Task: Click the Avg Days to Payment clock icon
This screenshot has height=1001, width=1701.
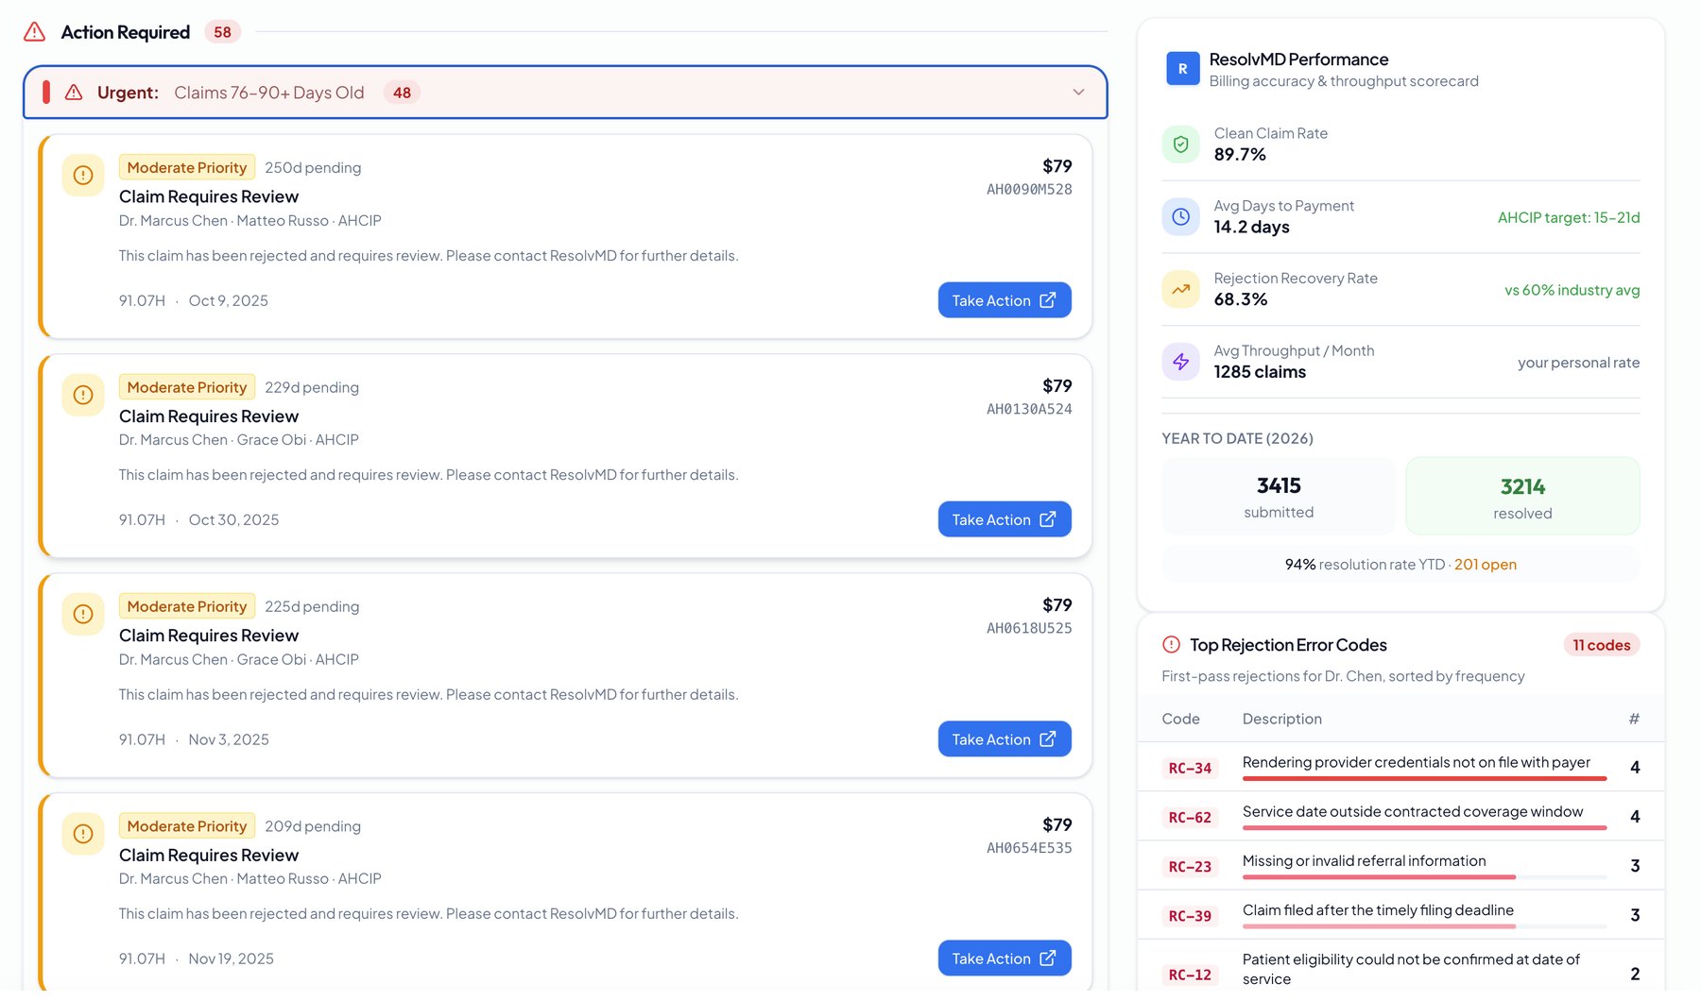Action: pos(1181,217)
